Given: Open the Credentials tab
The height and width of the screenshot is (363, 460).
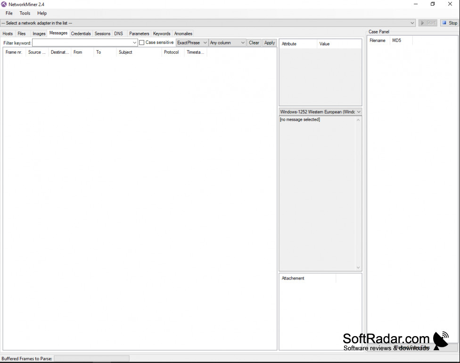Looking at the screenshot, I should tap(81, 34).
